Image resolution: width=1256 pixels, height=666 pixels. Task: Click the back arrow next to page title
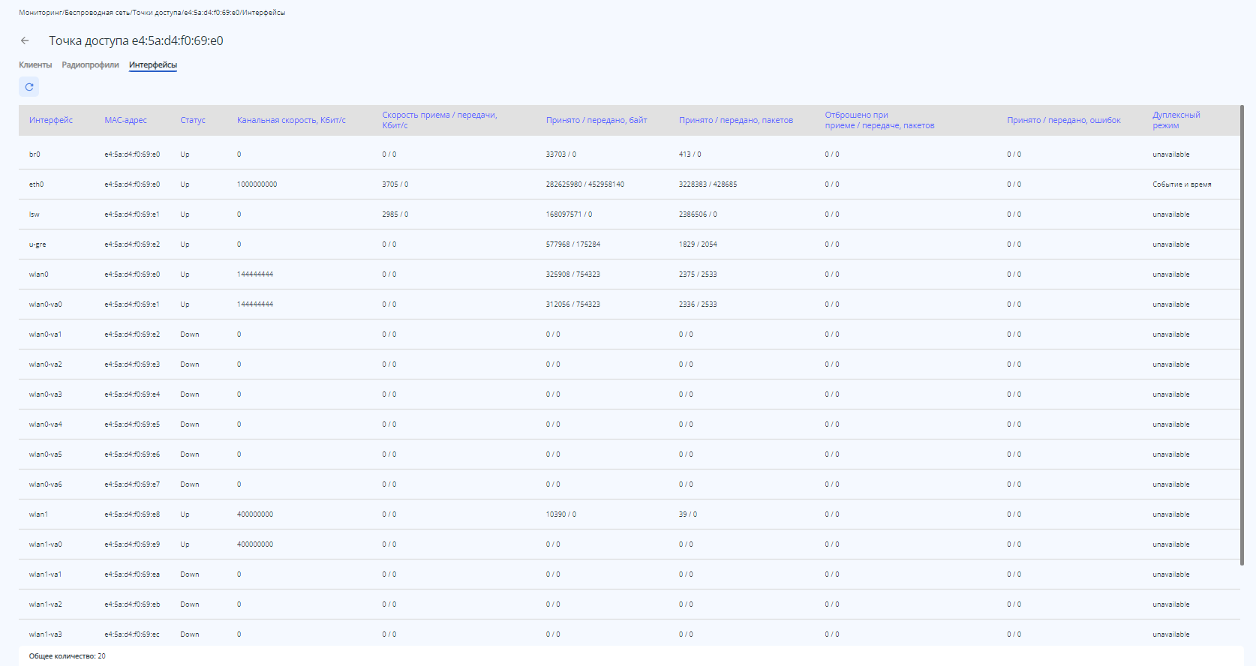(25, 40)
